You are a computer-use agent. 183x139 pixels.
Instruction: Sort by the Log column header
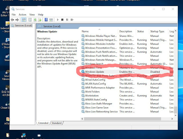(x=172, y=31)
